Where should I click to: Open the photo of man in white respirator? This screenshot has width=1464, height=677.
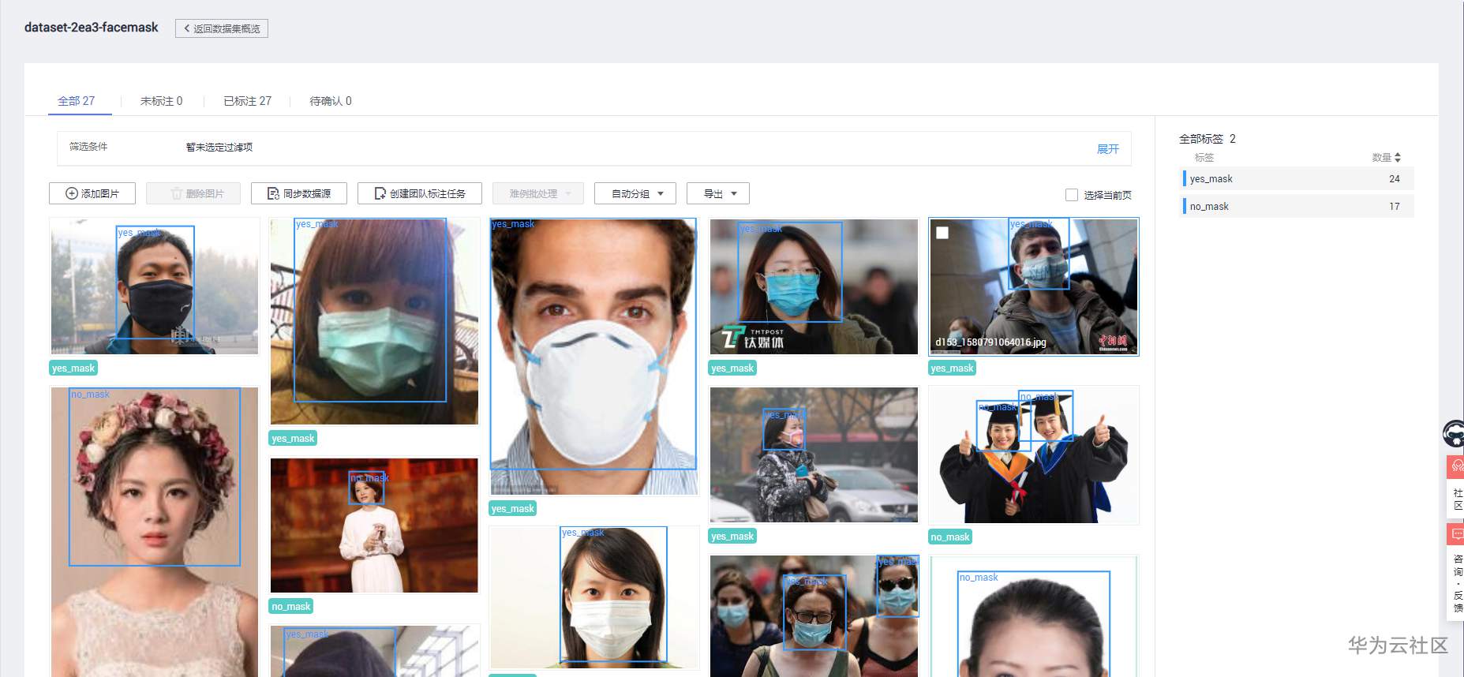pos(593,357)
